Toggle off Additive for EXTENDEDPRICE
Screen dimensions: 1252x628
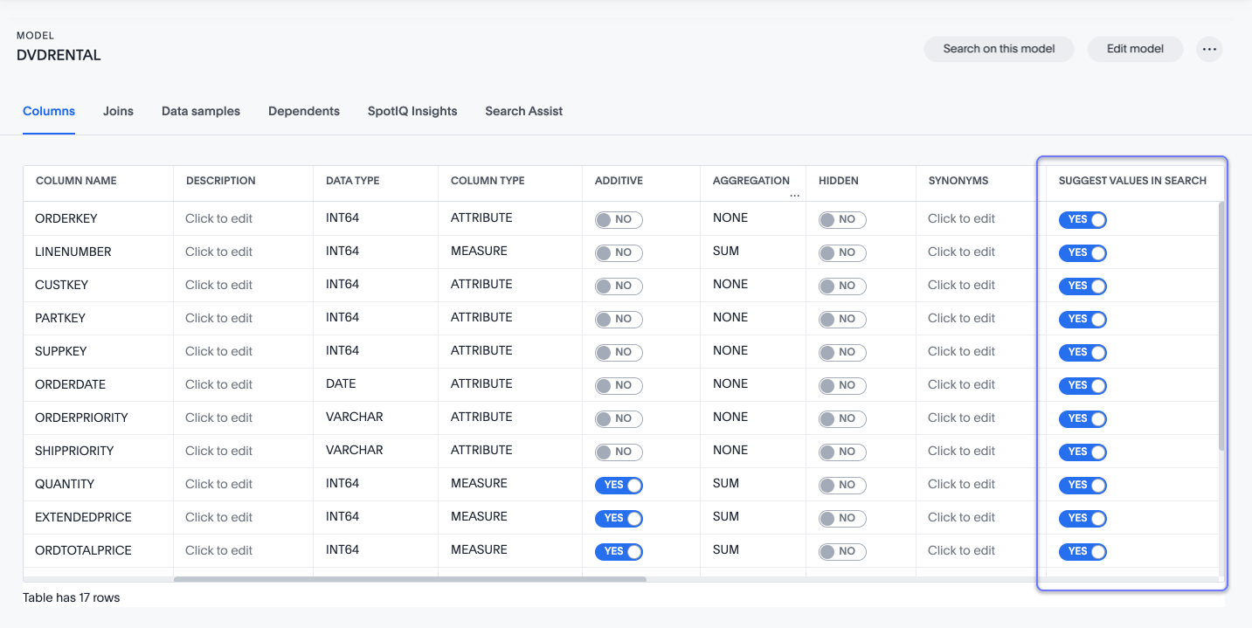pyautogui.click(x=619, y=518)
